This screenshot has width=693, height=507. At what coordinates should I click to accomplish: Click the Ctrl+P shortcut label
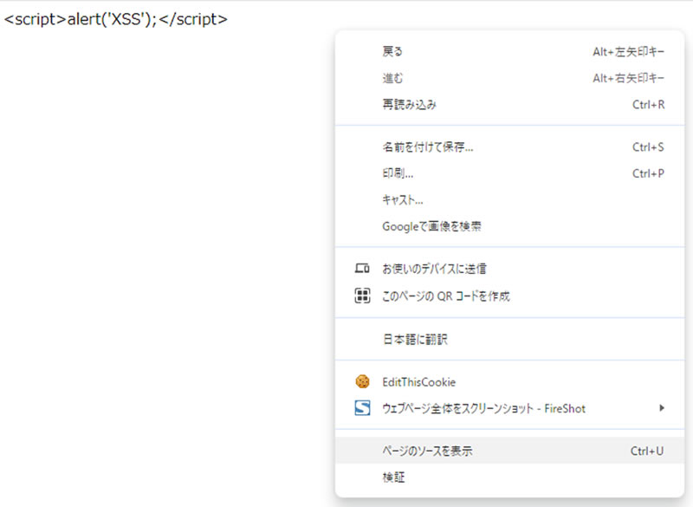[x=648, y=173]
